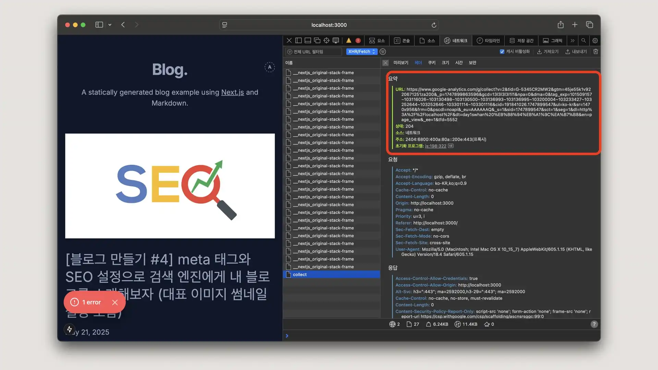Toggle the Safari sidebar
658x370 pixels.
(99, 25)
